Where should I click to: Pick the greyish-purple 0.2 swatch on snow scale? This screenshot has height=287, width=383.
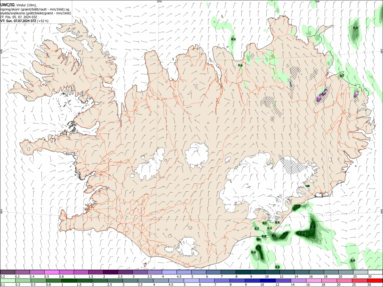[7, 272]
